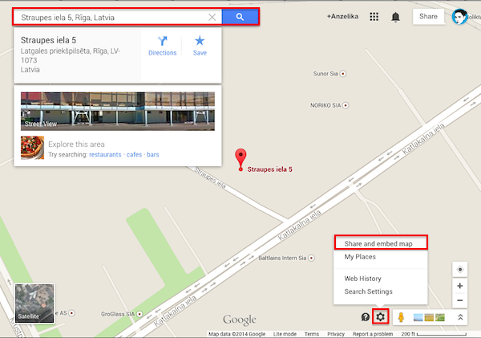The width and height of the screenshot is (481, 338).
Task: Zoom in with the plus button
Action: pos(460,286)
